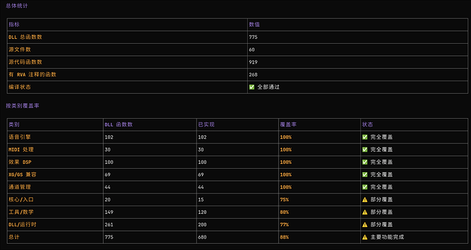Click the 类别 column header
The image size is (471, 250).
[x=14, y=124]
